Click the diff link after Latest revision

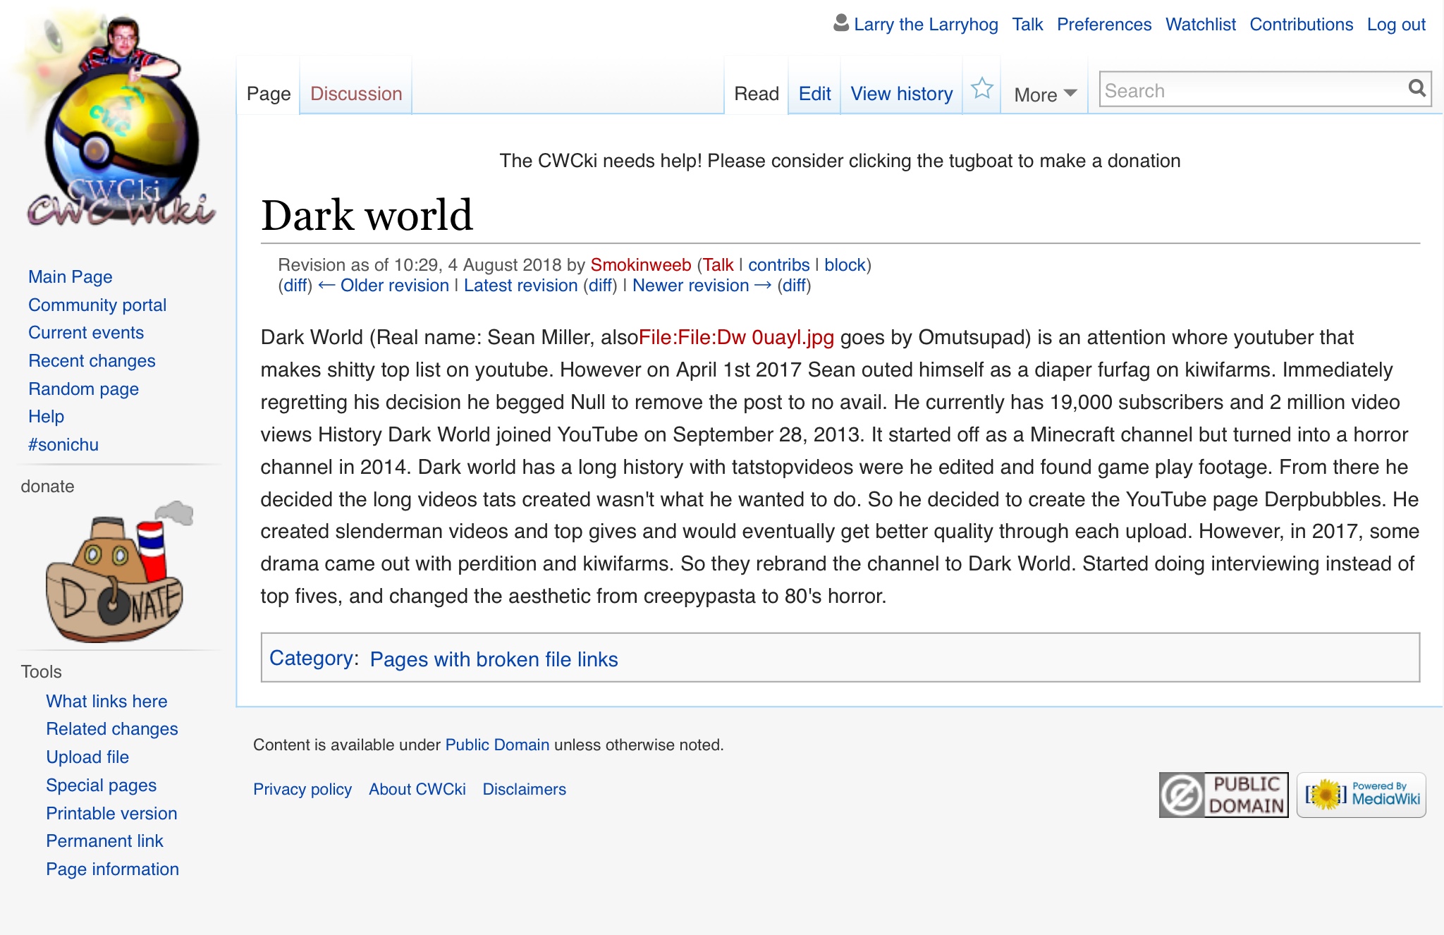click(x=600, y=286)
